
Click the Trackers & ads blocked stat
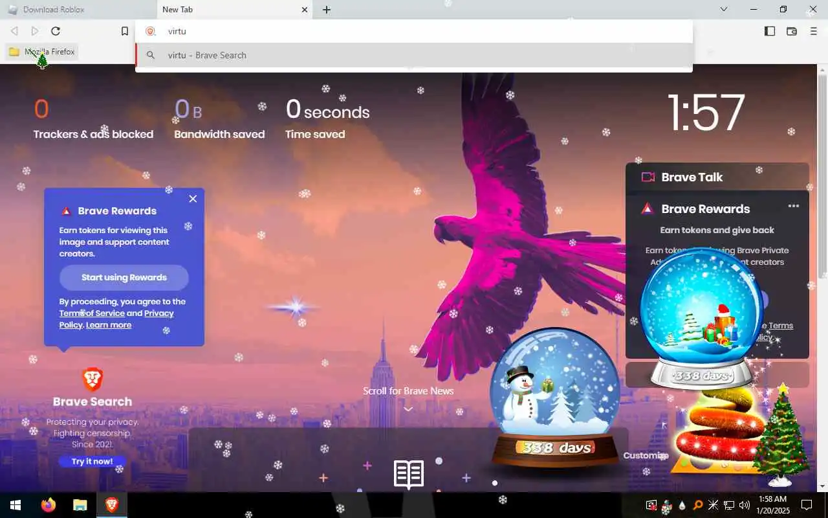[x=93, y=118]
